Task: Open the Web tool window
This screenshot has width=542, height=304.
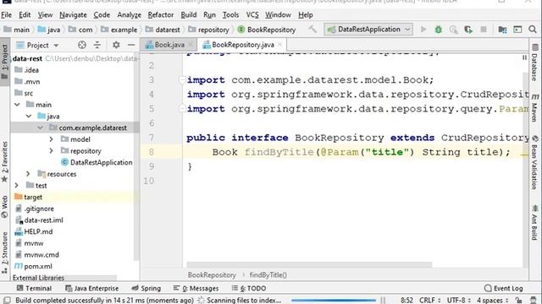Action: (4, 207)
